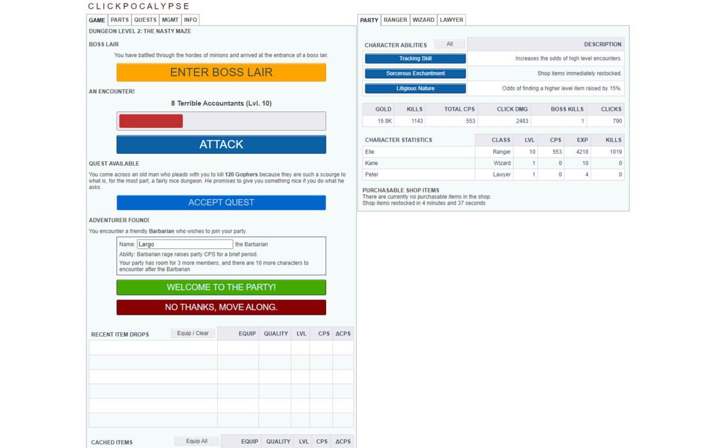
Task: Welcome Largo the Barbarian to the party
Action: (x=221, y=287)
